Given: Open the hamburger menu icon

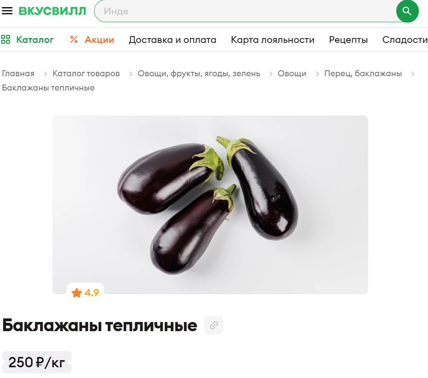Looking at the screenshot, I should [7, 11].
